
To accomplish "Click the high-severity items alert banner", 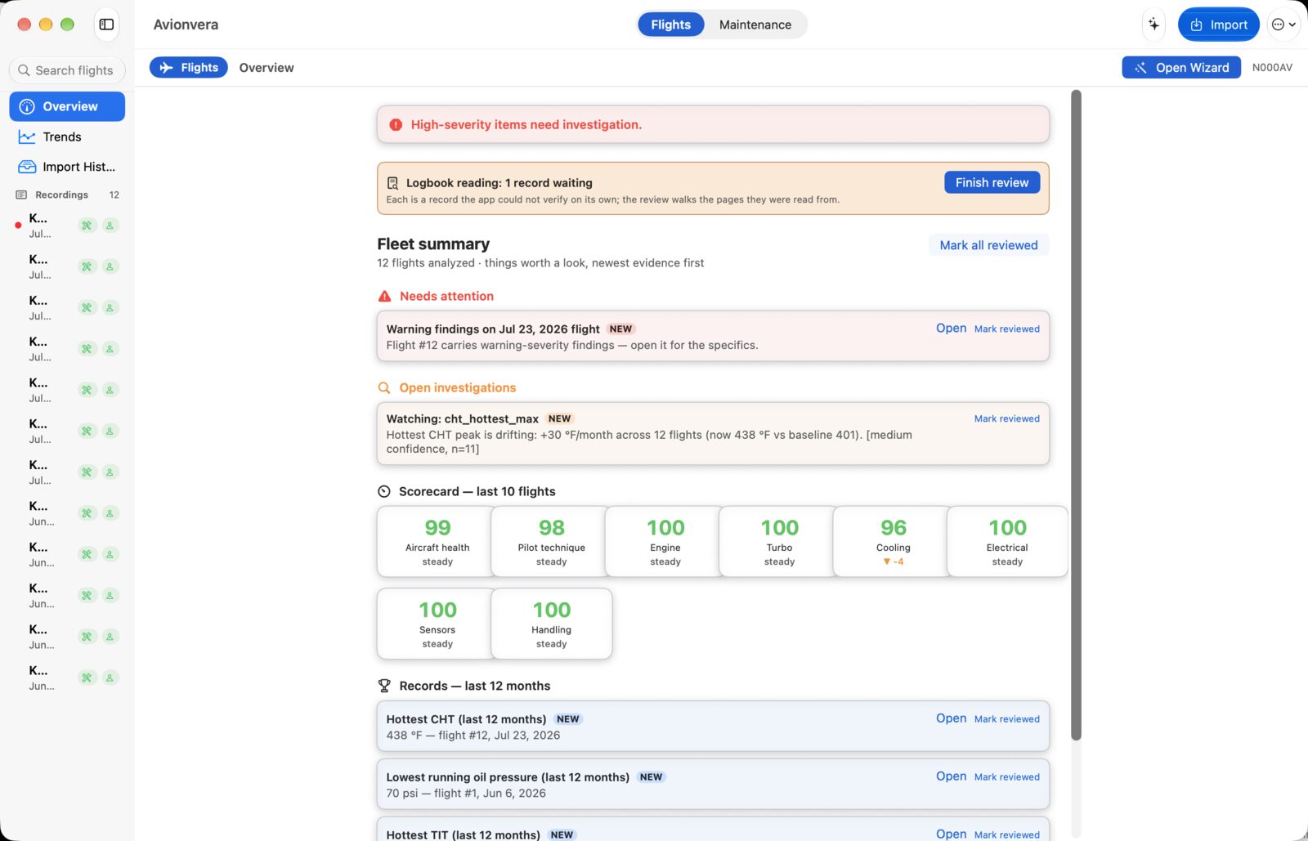I will point(713,124).
